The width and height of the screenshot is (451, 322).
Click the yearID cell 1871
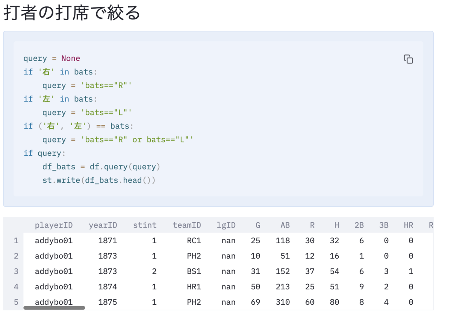pos(107,241)
